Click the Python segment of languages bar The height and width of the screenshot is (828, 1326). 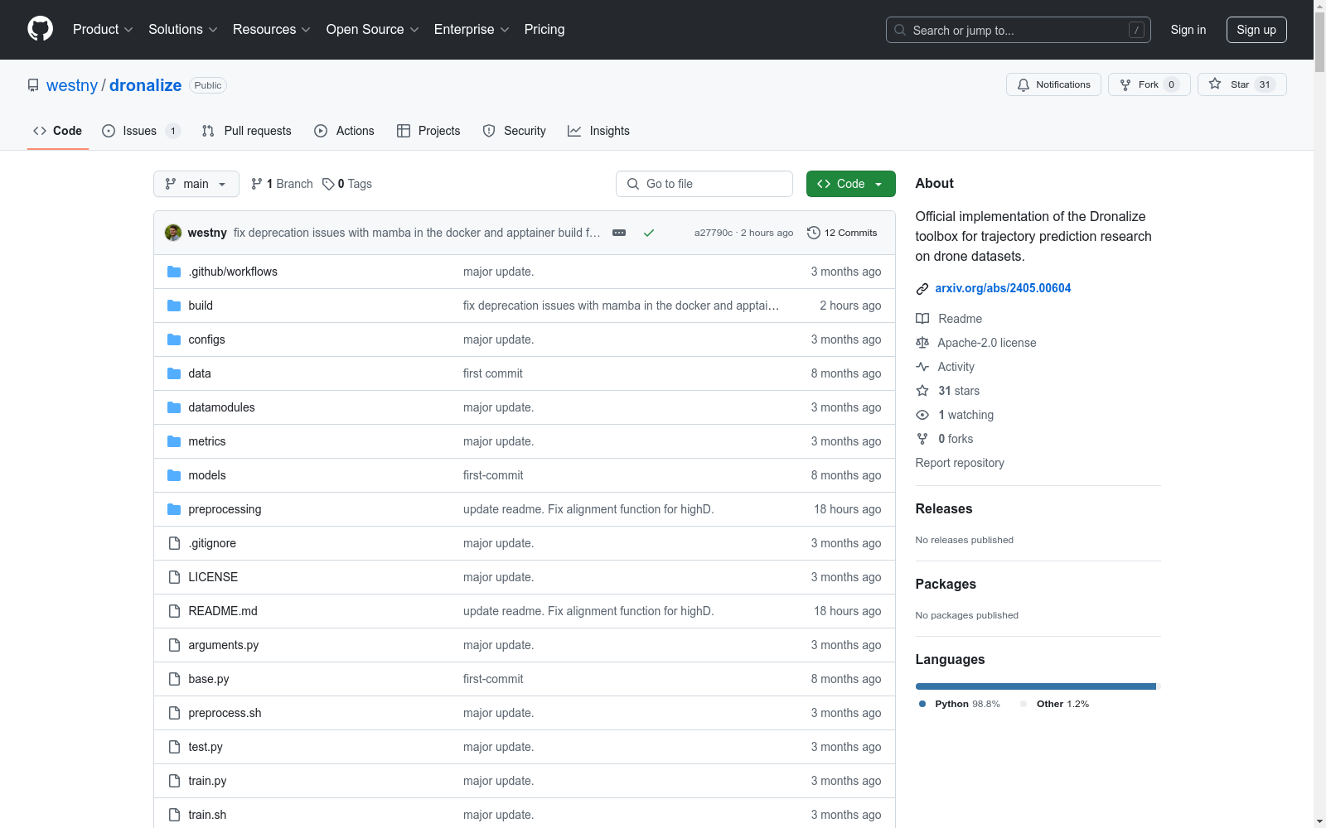coord(1035,686)
